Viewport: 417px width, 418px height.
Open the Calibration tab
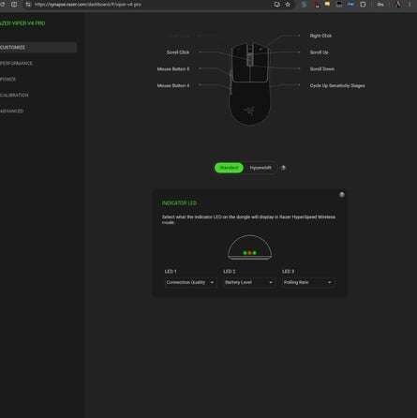point(14,95)
